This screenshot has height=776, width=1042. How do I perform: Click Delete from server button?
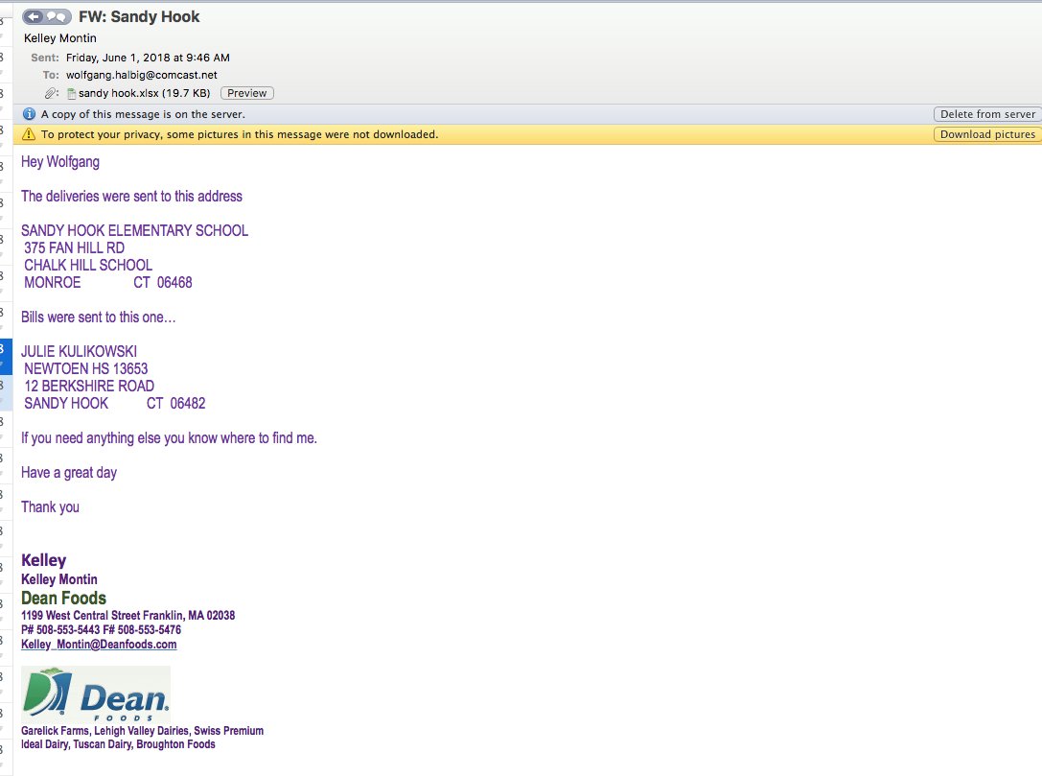pos(987,114)
